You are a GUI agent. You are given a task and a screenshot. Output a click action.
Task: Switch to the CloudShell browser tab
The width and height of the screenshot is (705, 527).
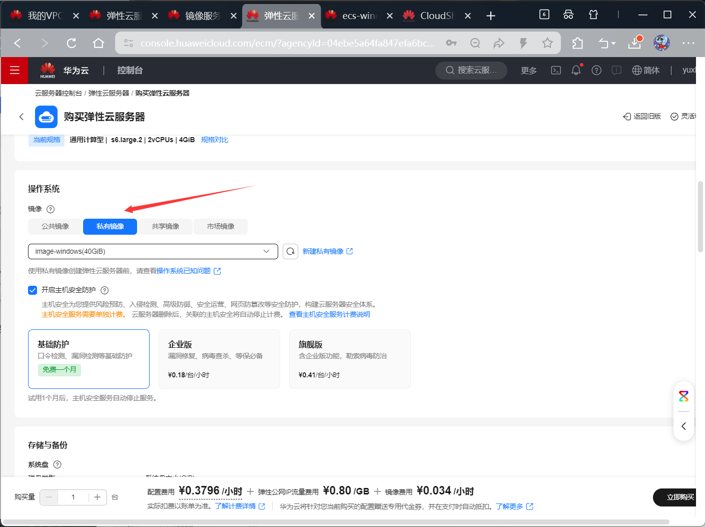tap(437, 16)
